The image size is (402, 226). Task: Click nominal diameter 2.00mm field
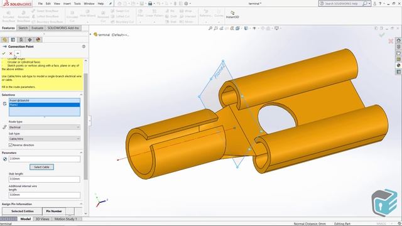(x=45, y=159)
